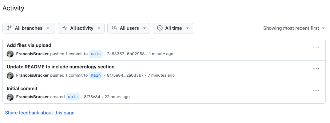
Task: Open the All users filter dropdown
Action: (129, 28)
